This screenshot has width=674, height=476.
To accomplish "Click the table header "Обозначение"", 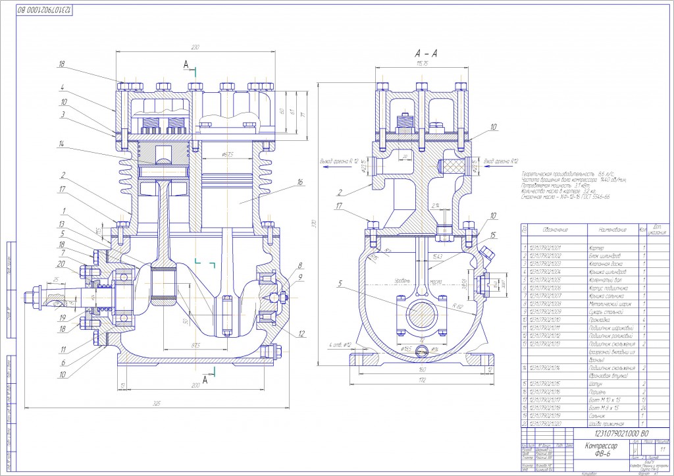I will point(555,230).
